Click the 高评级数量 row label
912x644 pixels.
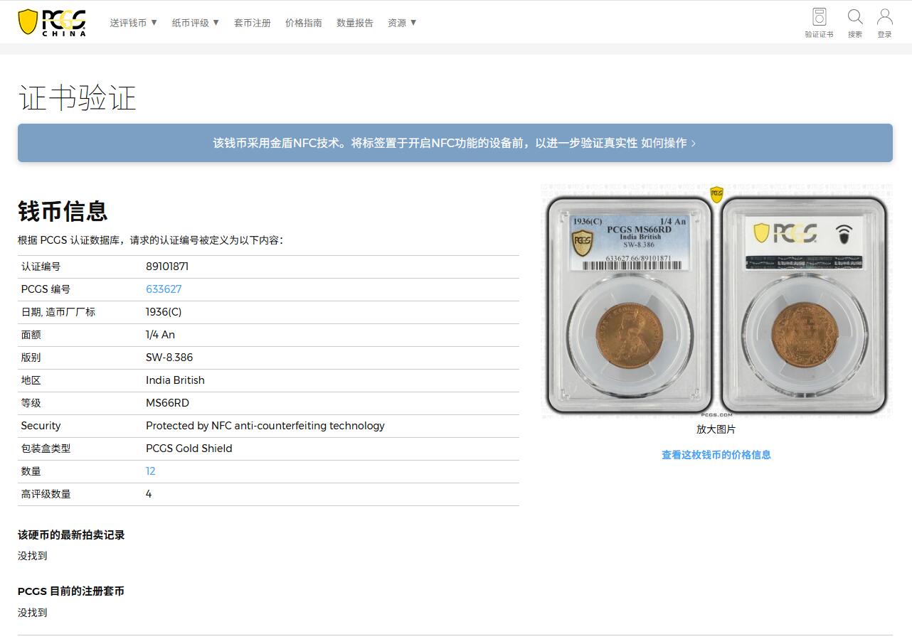pyautogui.click(x=46, y=494)
